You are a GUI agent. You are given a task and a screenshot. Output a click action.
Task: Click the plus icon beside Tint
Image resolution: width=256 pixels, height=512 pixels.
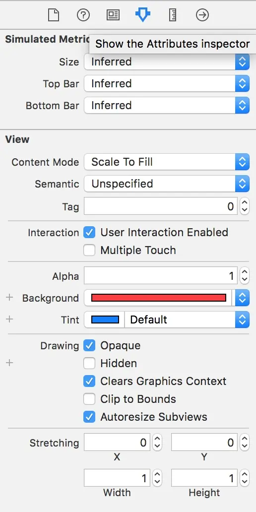[9, 319]
